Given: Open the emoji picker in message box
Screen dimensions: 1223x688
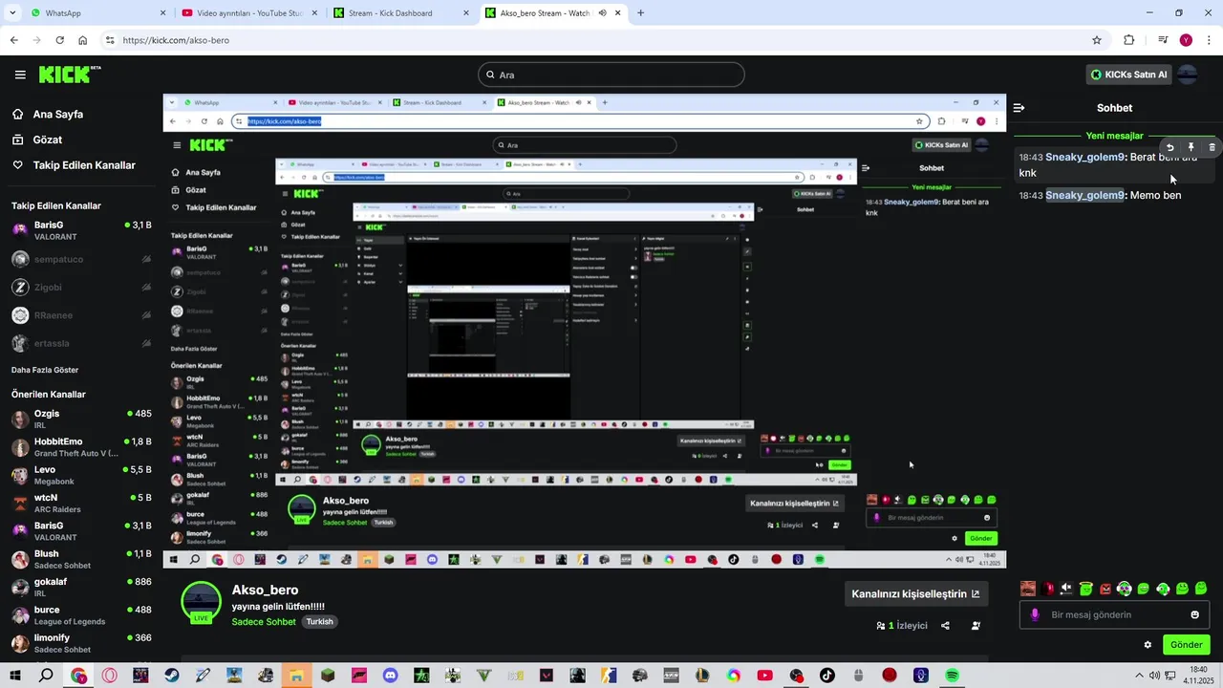Looking at the screenshot, I should (1194, 614).
